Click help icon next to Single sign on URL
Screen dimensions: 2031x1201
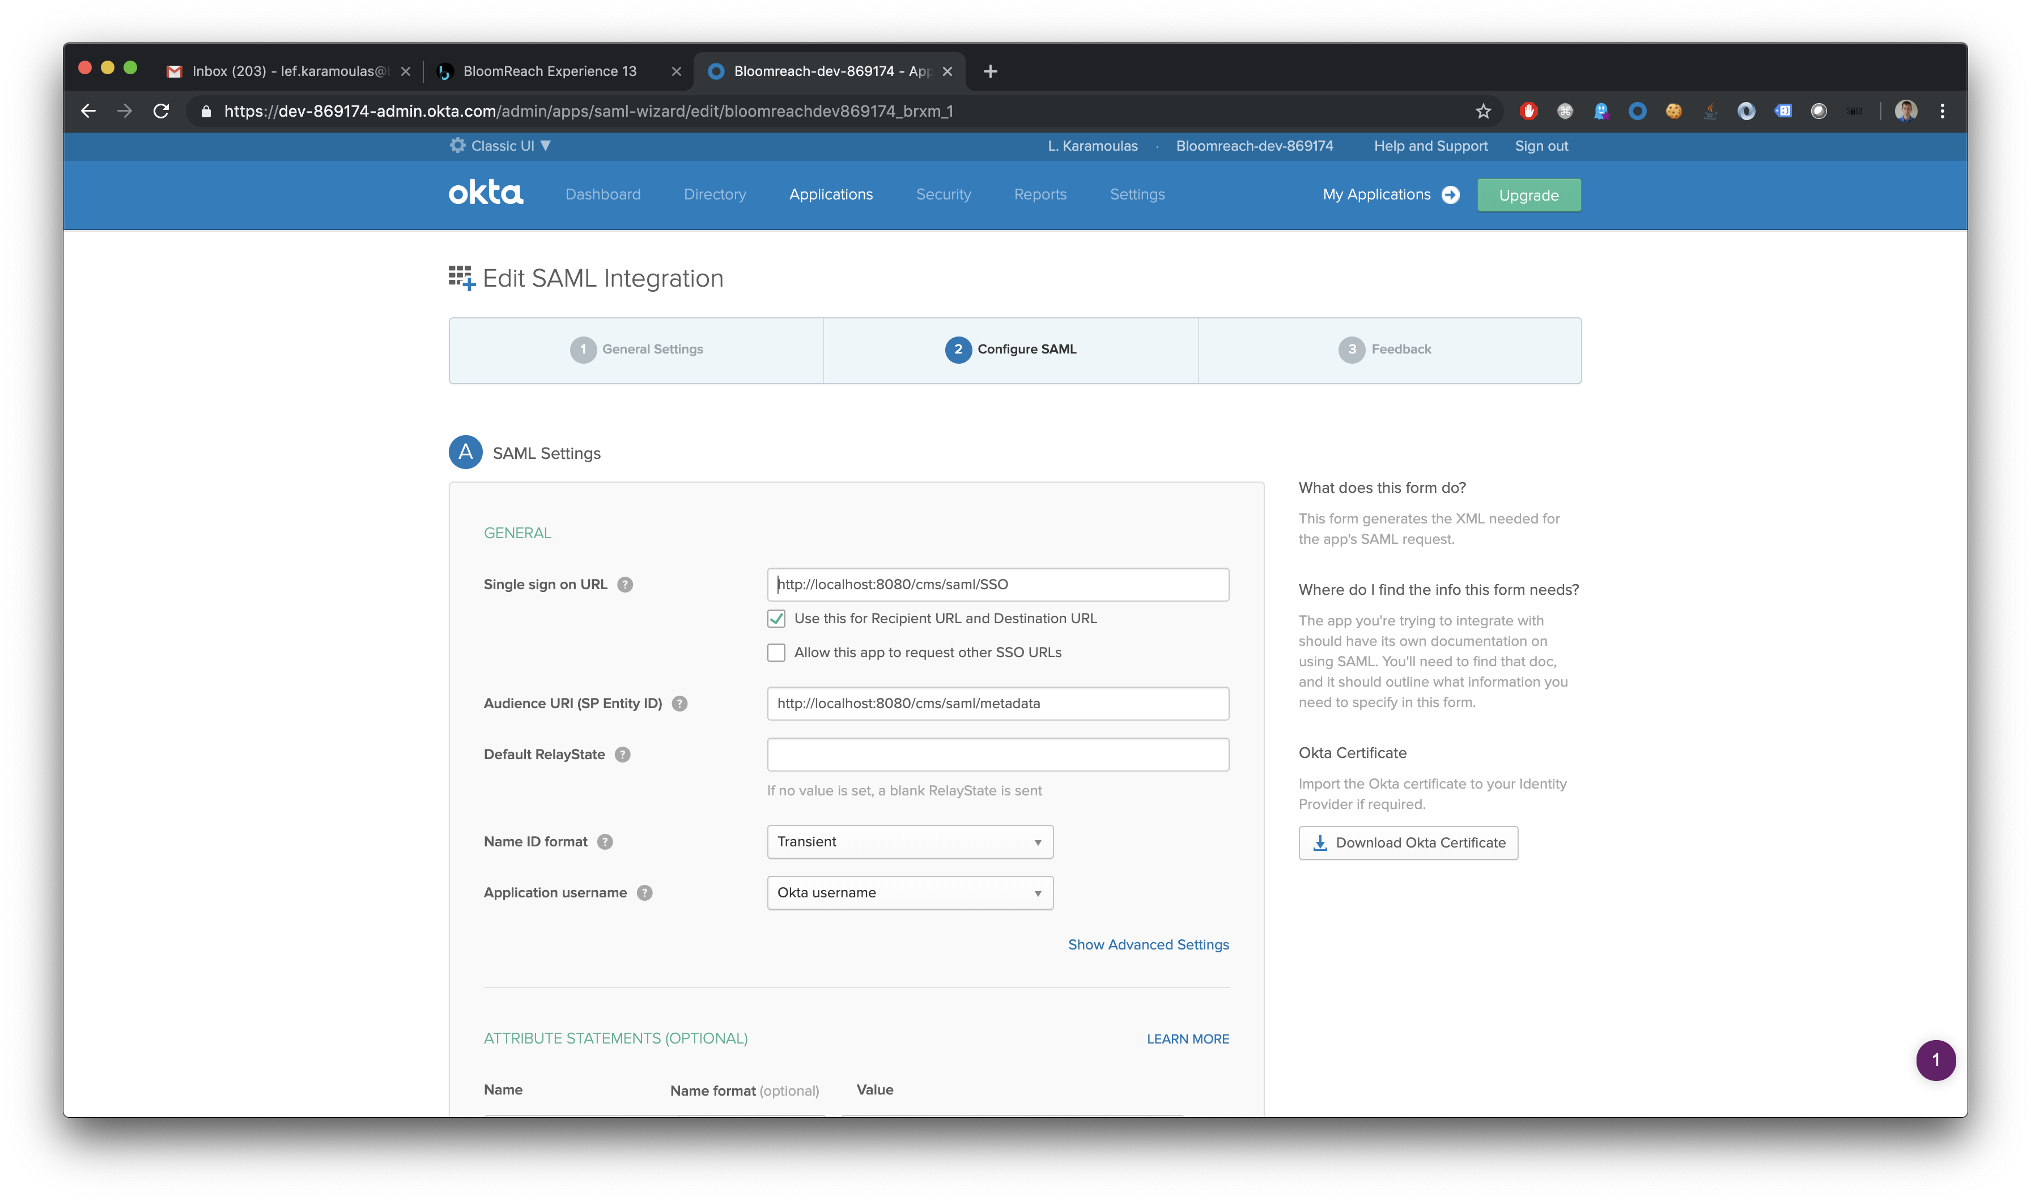pos(625,584)
